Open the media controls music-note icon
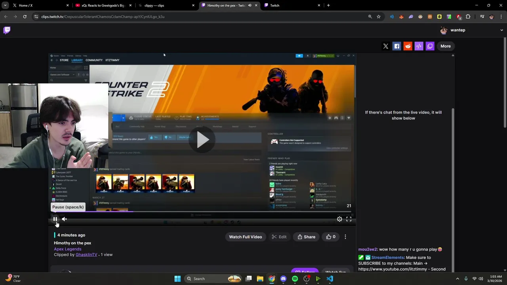 (x=482, y=17)
